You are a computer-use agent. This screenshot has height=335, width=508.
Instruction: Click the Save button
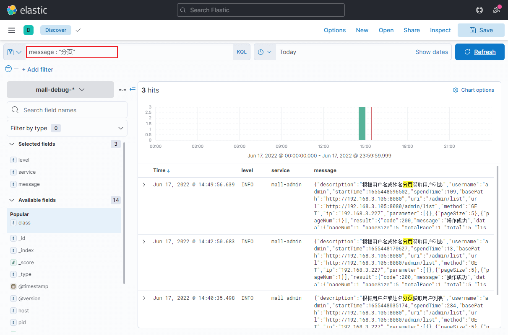[x=481, y=30]
